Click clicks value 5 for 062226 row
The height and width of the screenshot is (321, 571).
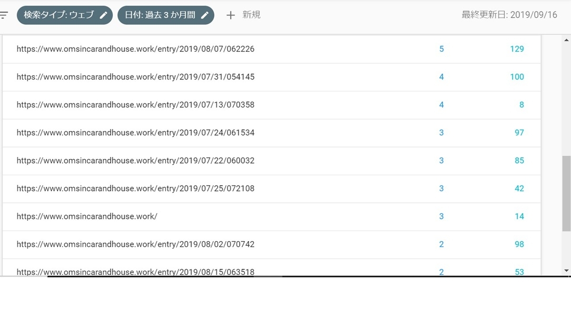[442, 49]
